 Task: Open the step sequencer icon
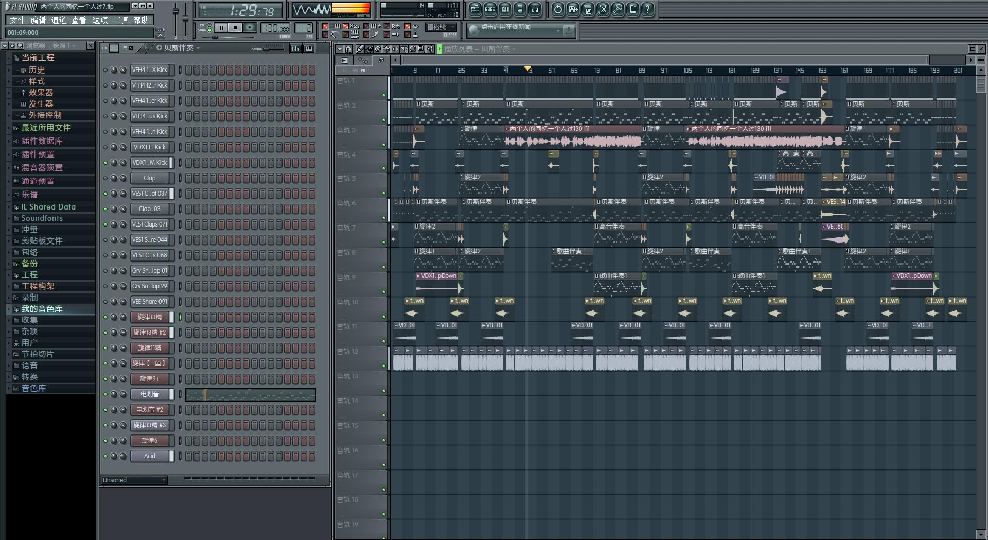coord(490,9)
